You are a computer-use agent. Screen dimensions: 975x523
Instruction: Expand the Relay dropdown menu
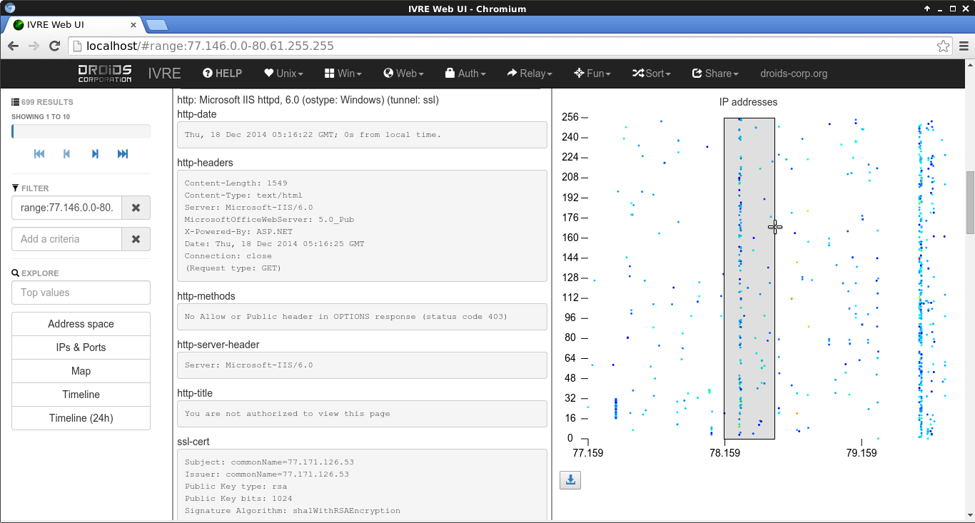click(530, 73)
